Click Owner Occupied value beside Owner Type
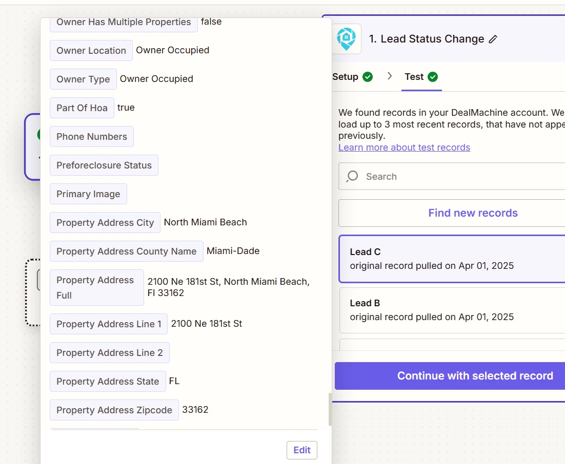The width and height of the screenshot is (565, 464). [156, 79]
